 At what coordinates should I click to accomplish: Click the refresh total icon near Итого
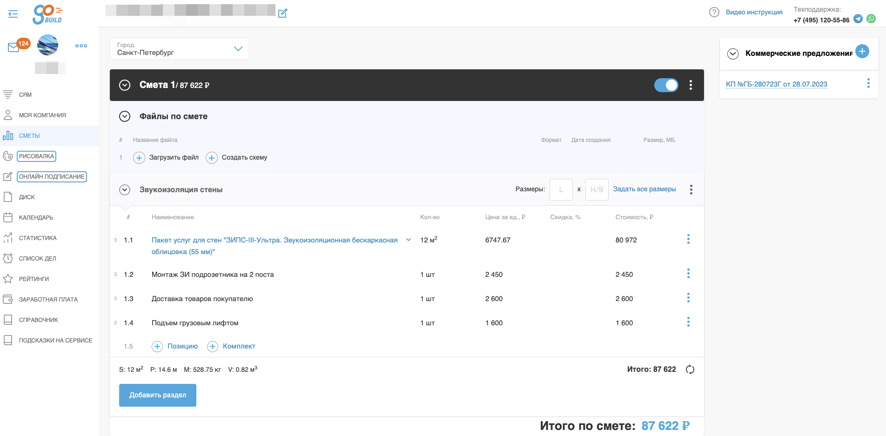[690, 369]
